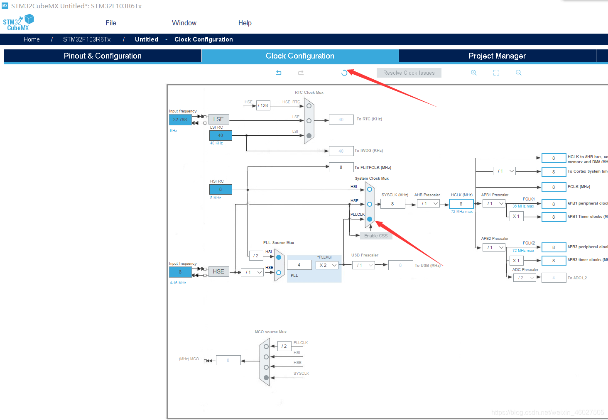Click the To IWDG (KHz) value field
608x420 pixels.
point(341,151)
